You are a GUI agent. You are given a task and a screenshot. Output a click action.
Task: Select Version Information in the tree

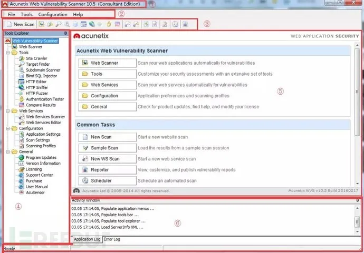click(43, 163)
